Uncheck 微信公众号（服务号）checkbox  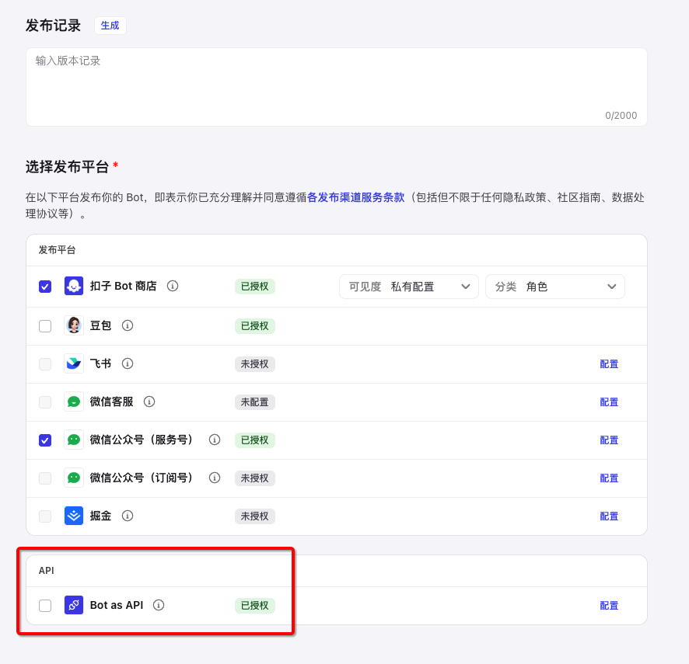click(x=45, y=440)
